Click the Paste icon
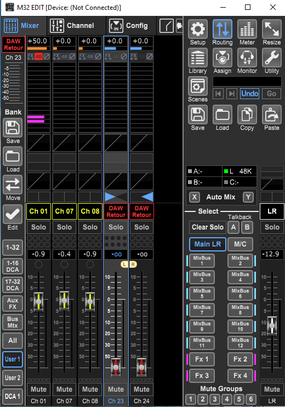The image size is (285, 407). (272, 114)
